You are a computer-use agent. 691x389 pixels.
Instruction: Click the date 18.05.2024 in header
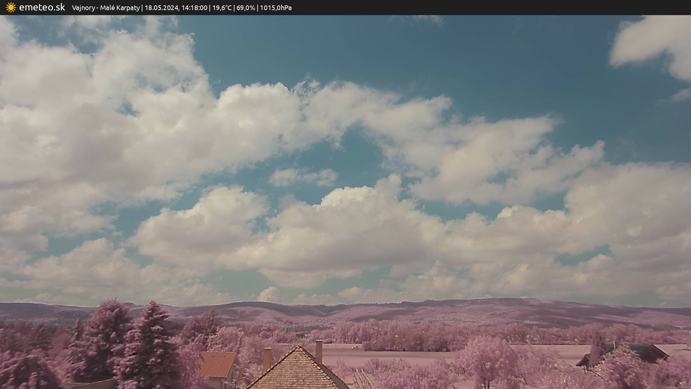[x=162, y=8]
